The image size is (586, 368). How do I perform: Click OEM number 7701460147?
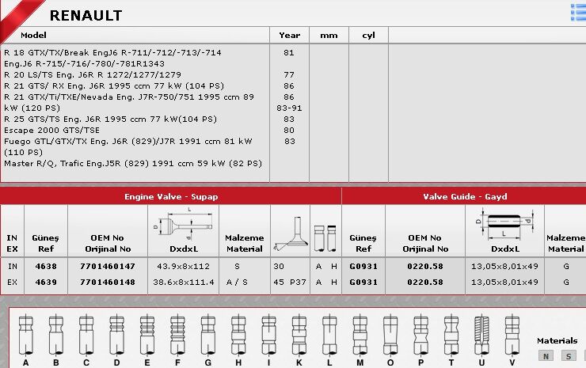[x=108, y=267]
